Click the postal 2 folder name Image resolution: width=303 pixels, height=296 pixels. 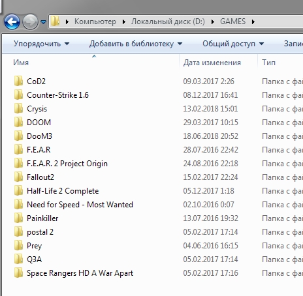click(40, 232)
